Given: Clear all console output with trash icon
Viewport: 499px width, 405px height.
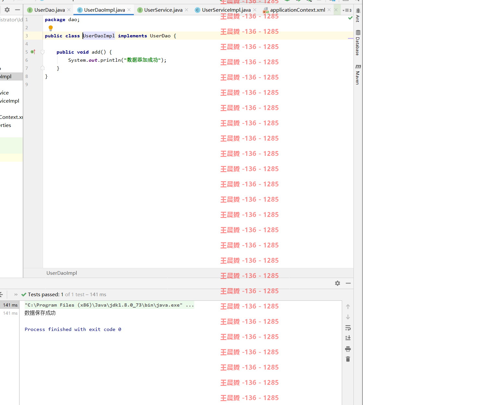Looking at the screenshot, I should [348, 359].
